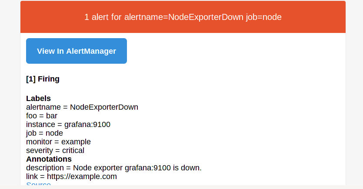
Task: Click the word "critical" in severity
Action: [73, 150]
